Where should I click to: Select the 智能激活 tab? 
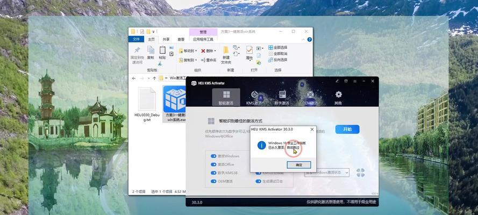226,97
